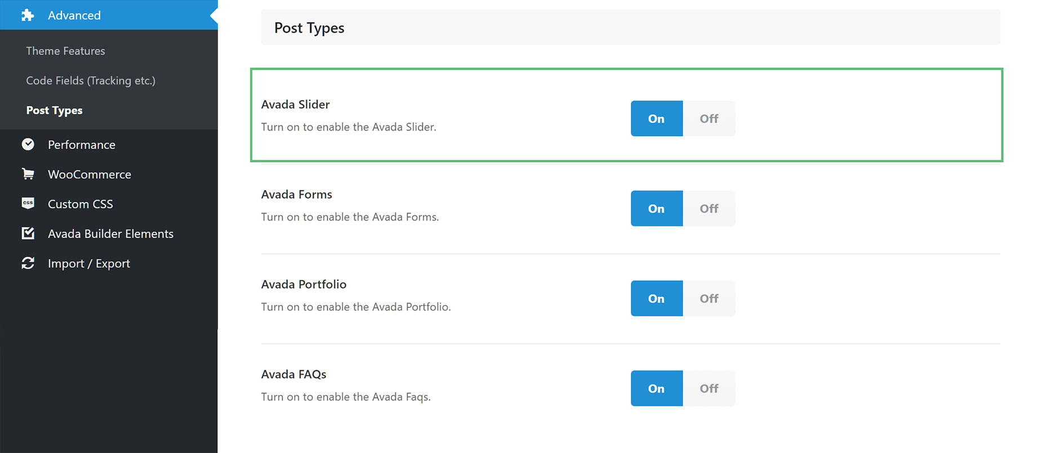Click the Avada Builder Elements checkbox icon
1042x453 pixels.
tap(28, 233)
